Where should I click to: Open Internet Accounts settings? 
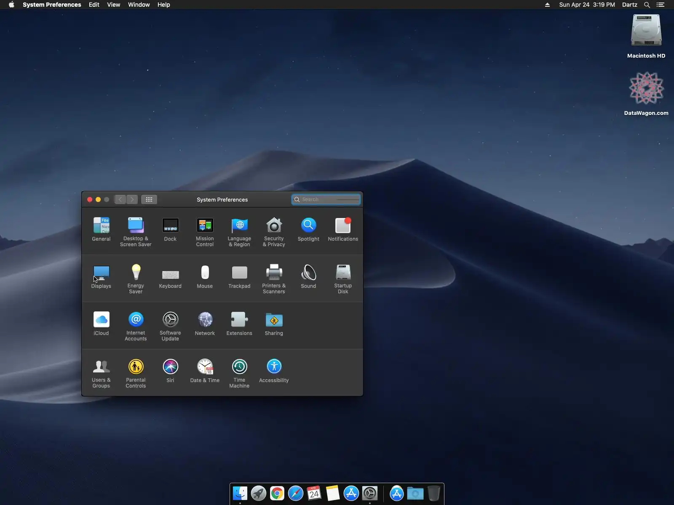click(x=136, y=326)
